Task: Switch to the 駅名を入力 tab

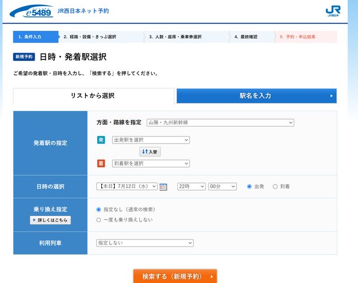Action: coord(256,96)
